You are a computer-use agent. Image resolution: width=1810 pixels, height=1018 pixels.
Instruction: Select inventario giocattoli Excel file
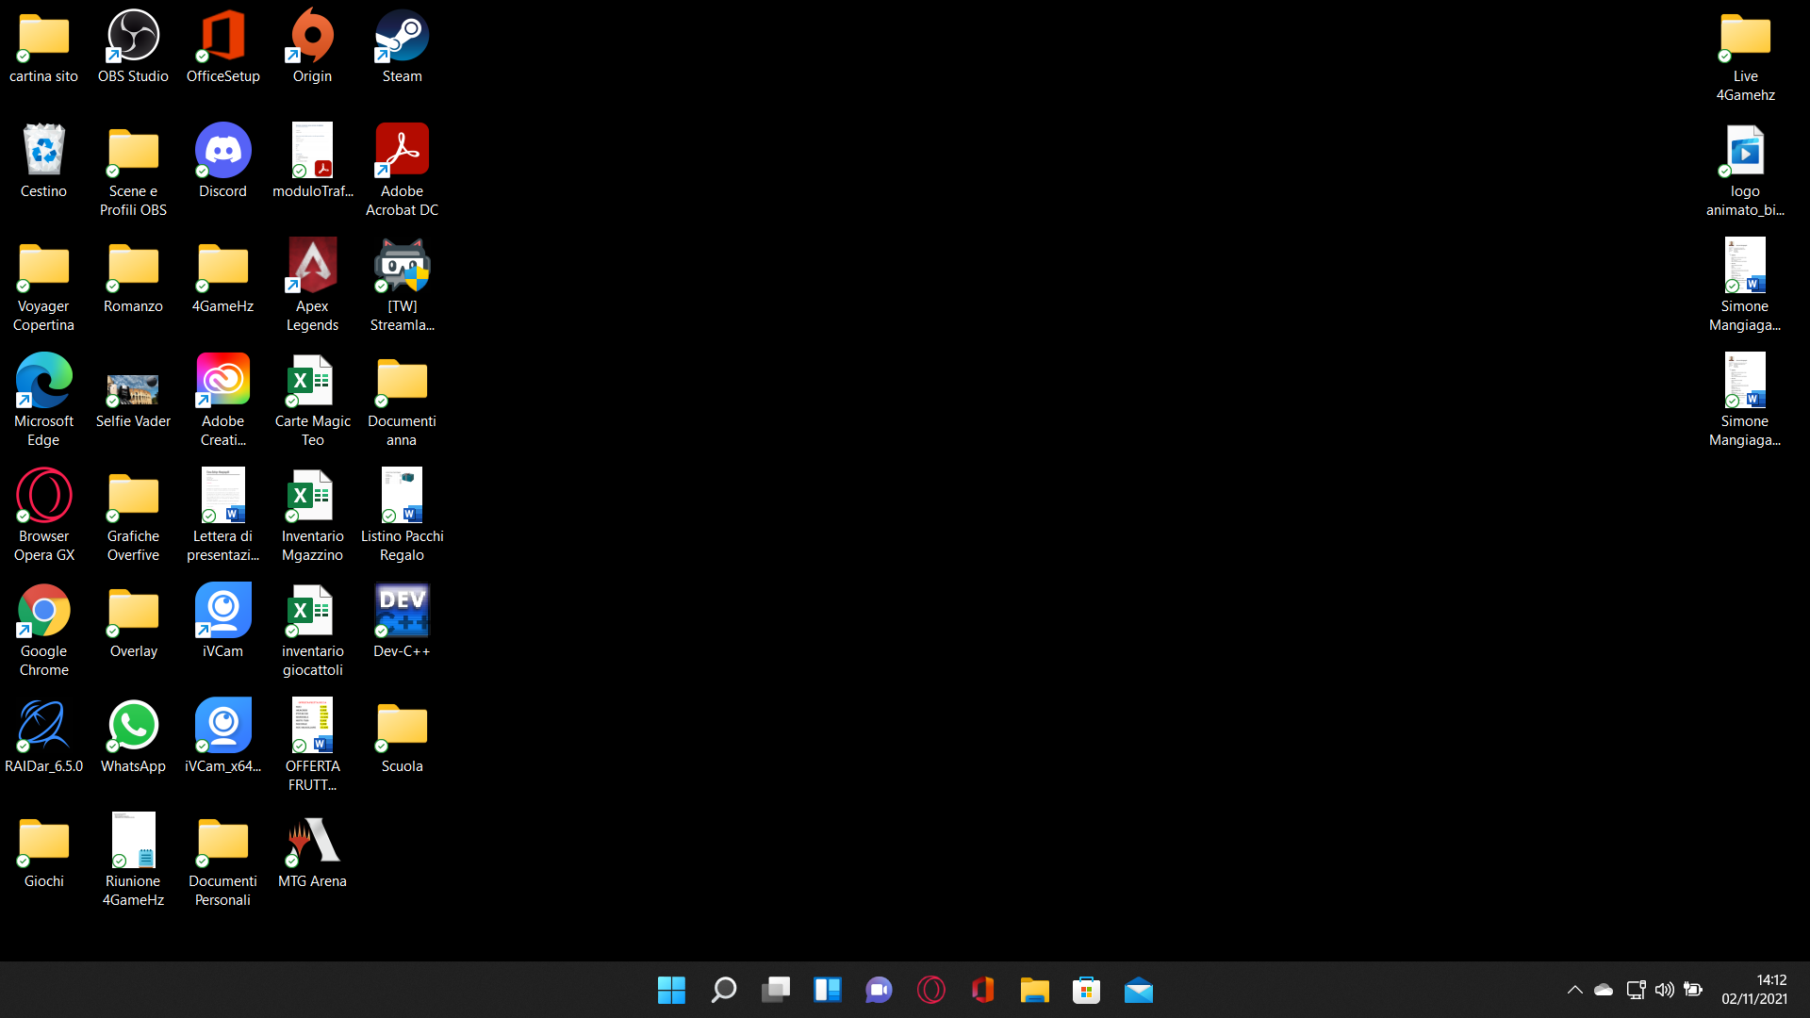tap(312, 632)
